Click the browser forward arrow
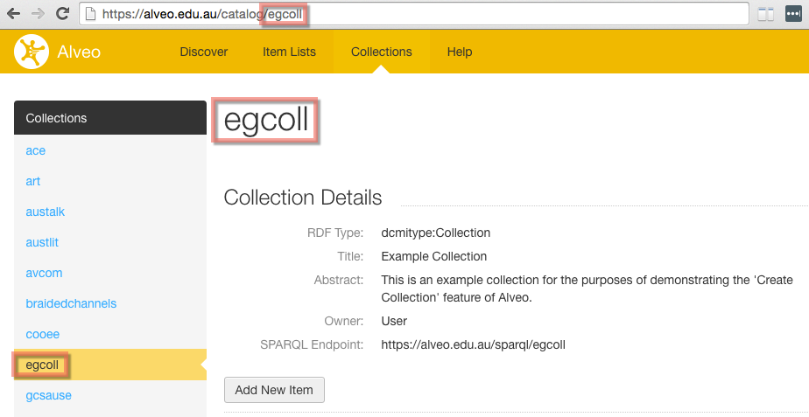Viewport: 809px width, 417px height. point(39,14)
